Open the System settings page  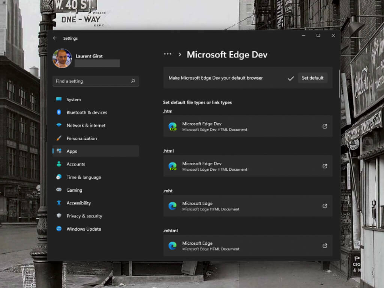(x=73, y=99)
